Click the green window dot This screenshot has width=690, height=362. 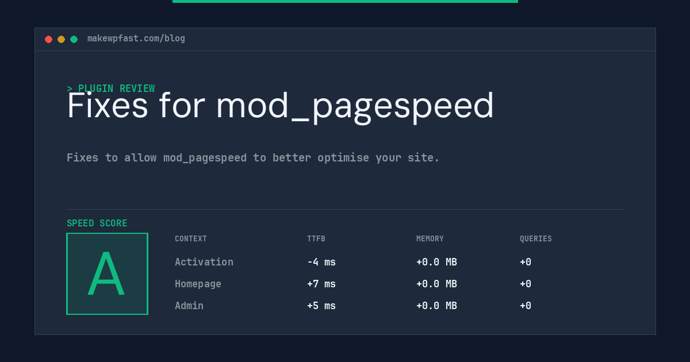[x=74, y=39]
